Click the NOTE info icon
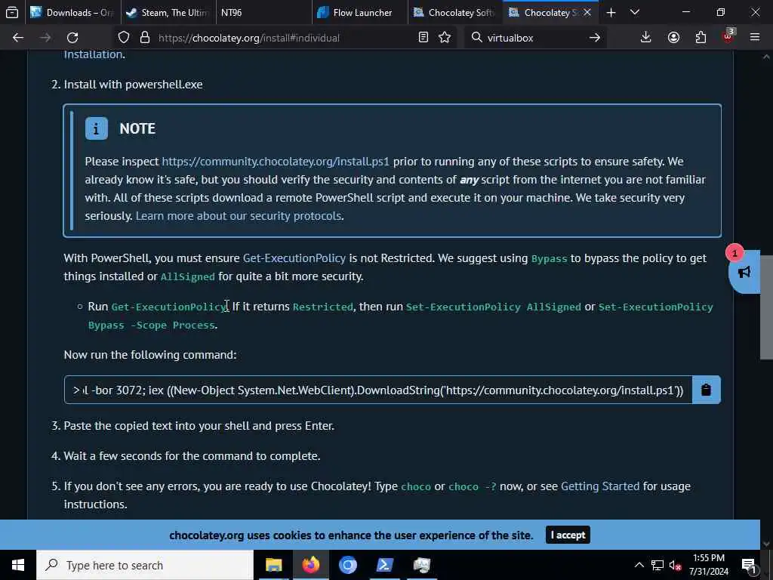This screenshot has height=580, width=773. 96,128
